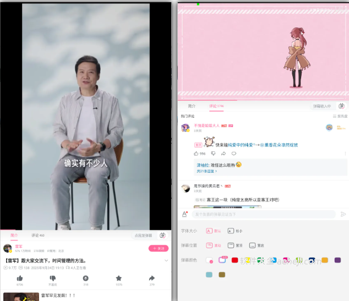The image size is (349, 301).
Task: Open 纯爱中的纯爱 link in comment
Action: tap(241, 145)
